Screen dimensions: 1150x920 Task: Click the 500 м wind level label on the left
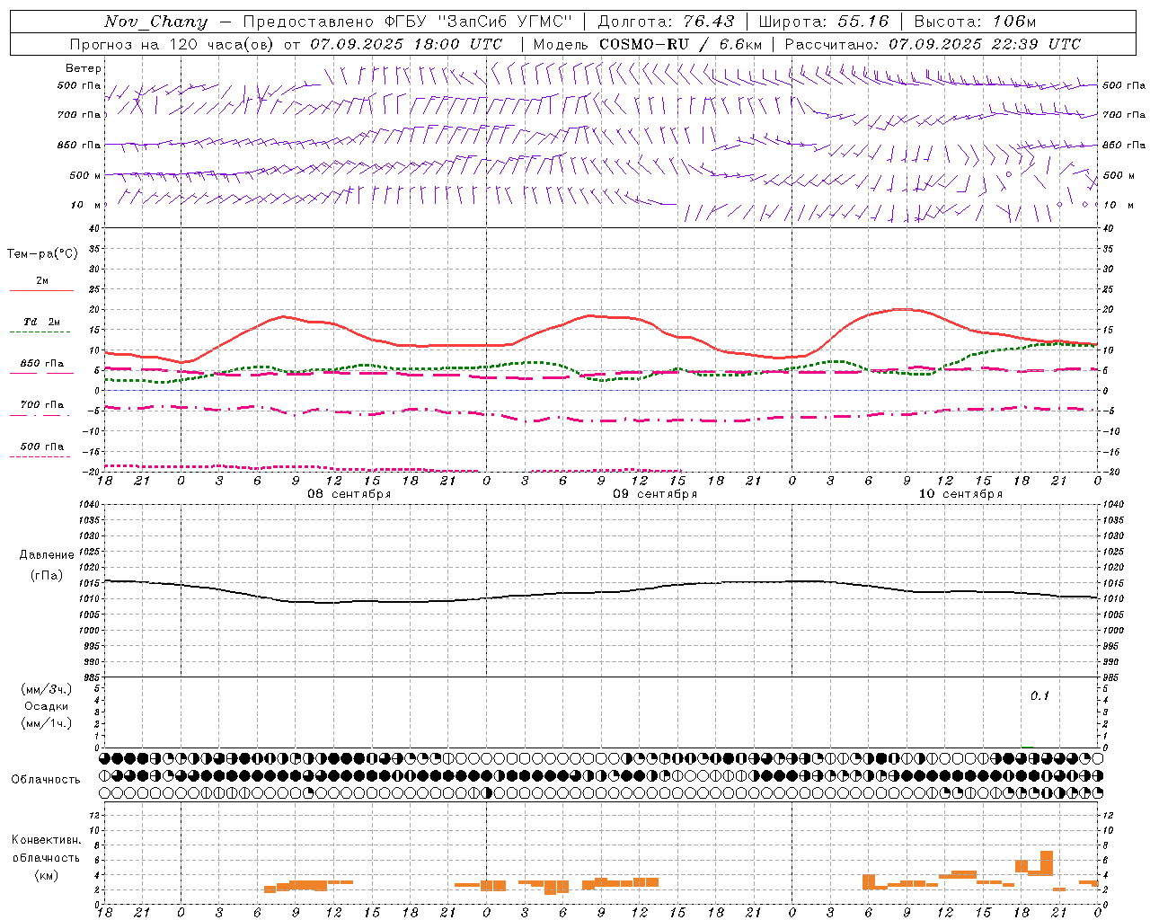pos(86,175)
